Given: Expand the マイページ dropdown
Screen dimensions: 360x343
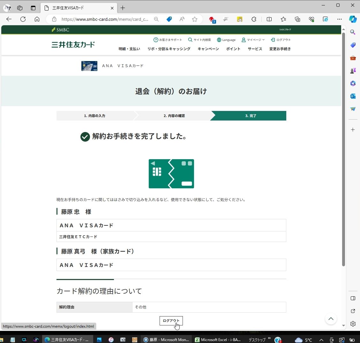Looking at the screenshot, I should pos(253,40).
